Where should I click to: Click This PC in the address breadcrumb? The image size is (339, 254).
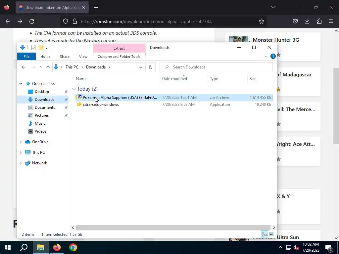(72, 67)
